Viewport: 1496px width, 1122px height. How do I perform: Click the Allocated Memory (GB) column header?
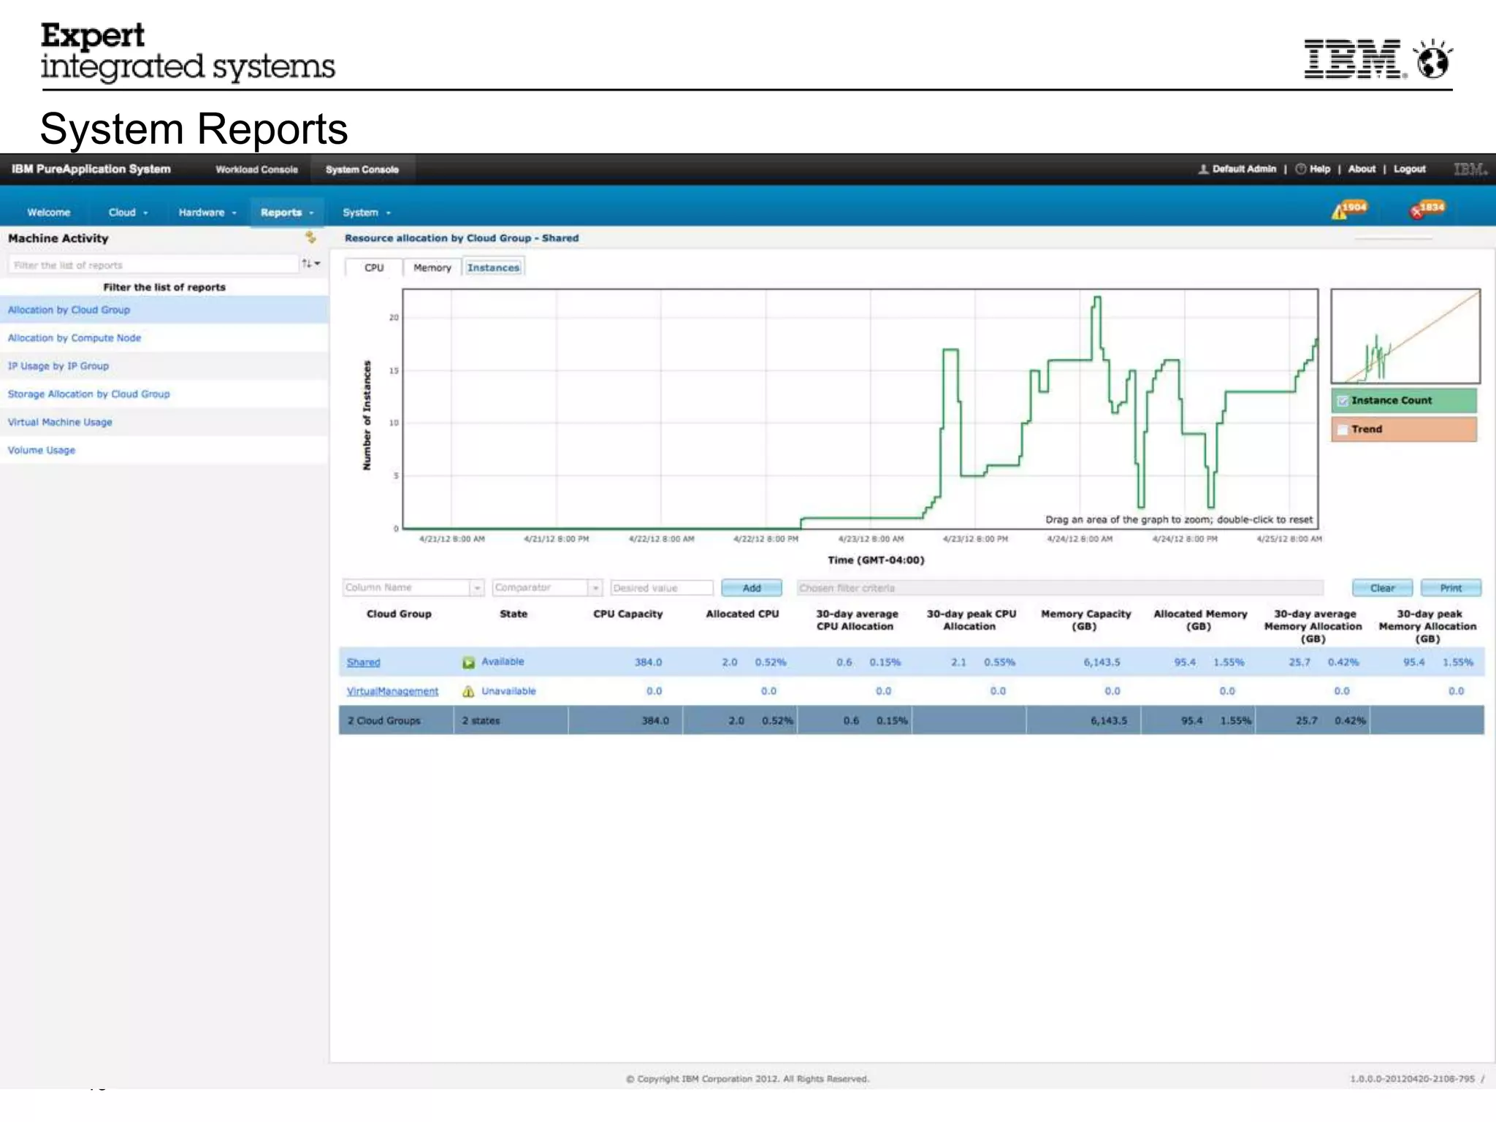[x=1200, y=620]
